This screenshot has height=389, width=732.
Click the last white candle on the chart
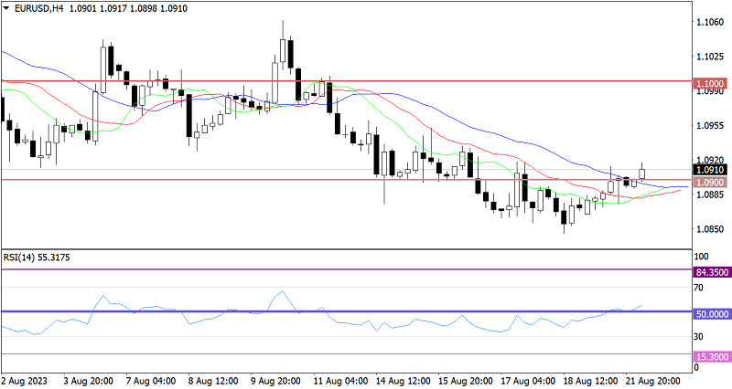[642, 173]
